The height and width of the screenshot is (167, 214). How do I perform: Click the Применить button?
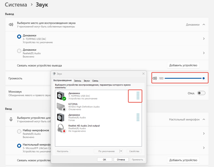[137, 159]
